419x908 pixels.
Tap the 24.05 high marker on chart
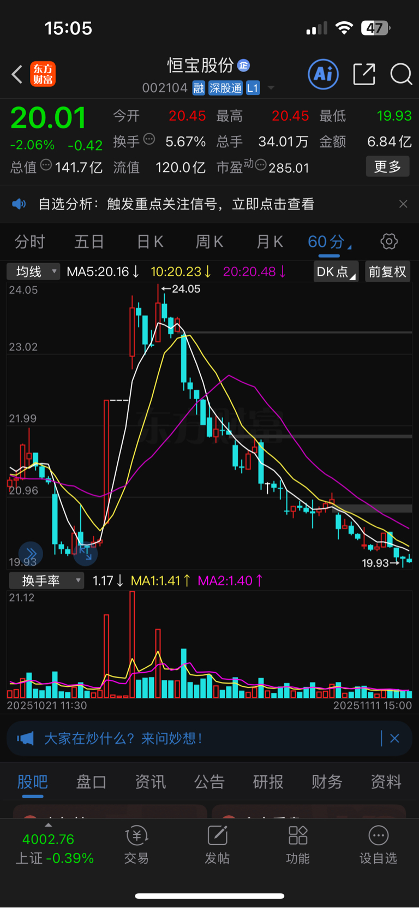pyautogui.click(x=181, y=289)
